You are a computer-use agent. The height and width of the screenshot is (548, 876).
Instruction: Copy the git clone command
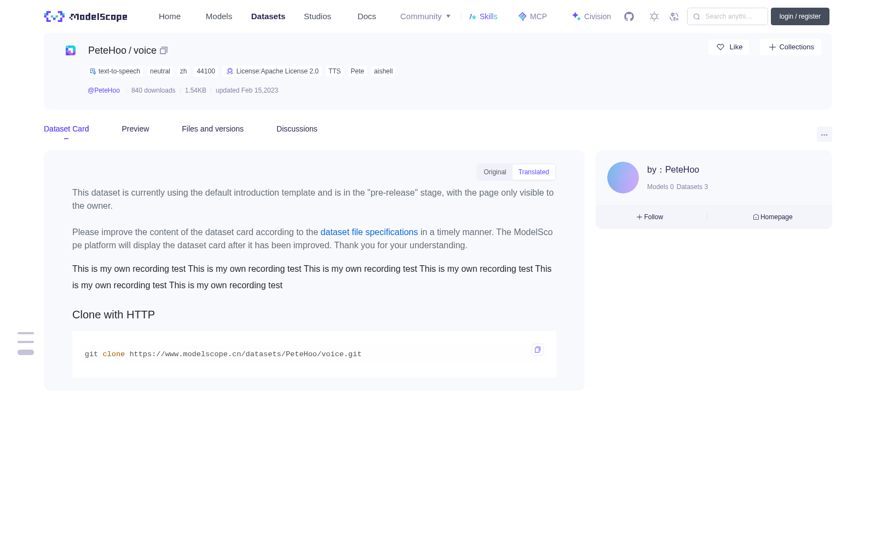[x=538, y=350]
